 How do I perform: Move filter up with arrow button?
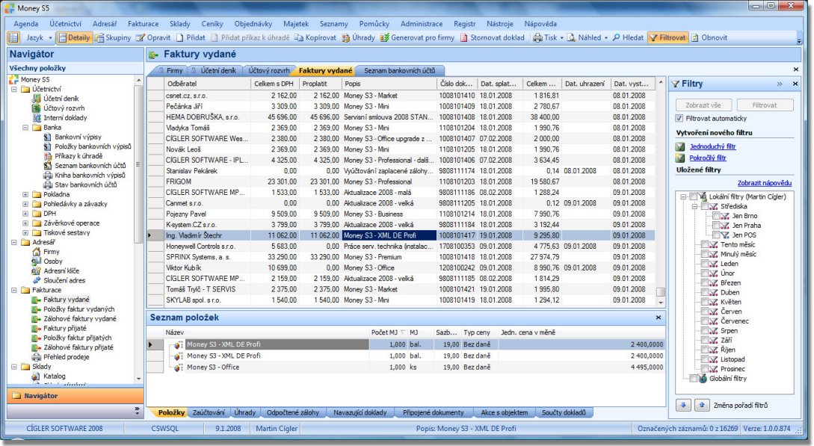[701, 405]
